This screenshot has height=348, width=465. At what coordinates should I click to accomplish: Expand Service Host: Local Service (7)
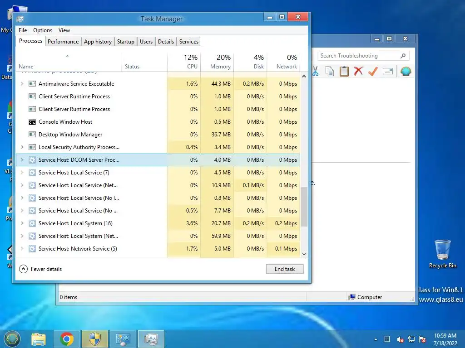(x=22, y=173)
